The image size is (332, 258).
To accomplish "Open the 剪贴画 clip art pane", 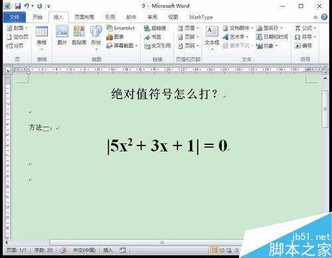I will click(79, 35).
